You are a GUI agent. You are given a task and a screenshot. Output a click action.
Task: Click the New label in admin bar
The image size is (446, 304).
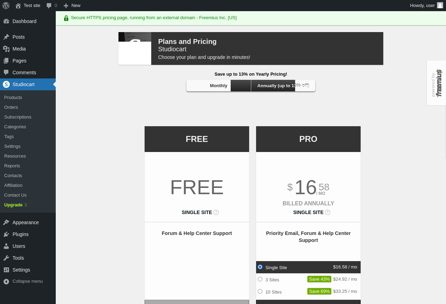pos(76,6)
